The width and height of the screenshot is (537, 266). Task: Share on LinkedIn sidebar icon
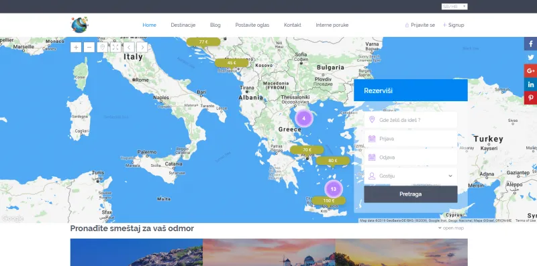click(530, 84)
